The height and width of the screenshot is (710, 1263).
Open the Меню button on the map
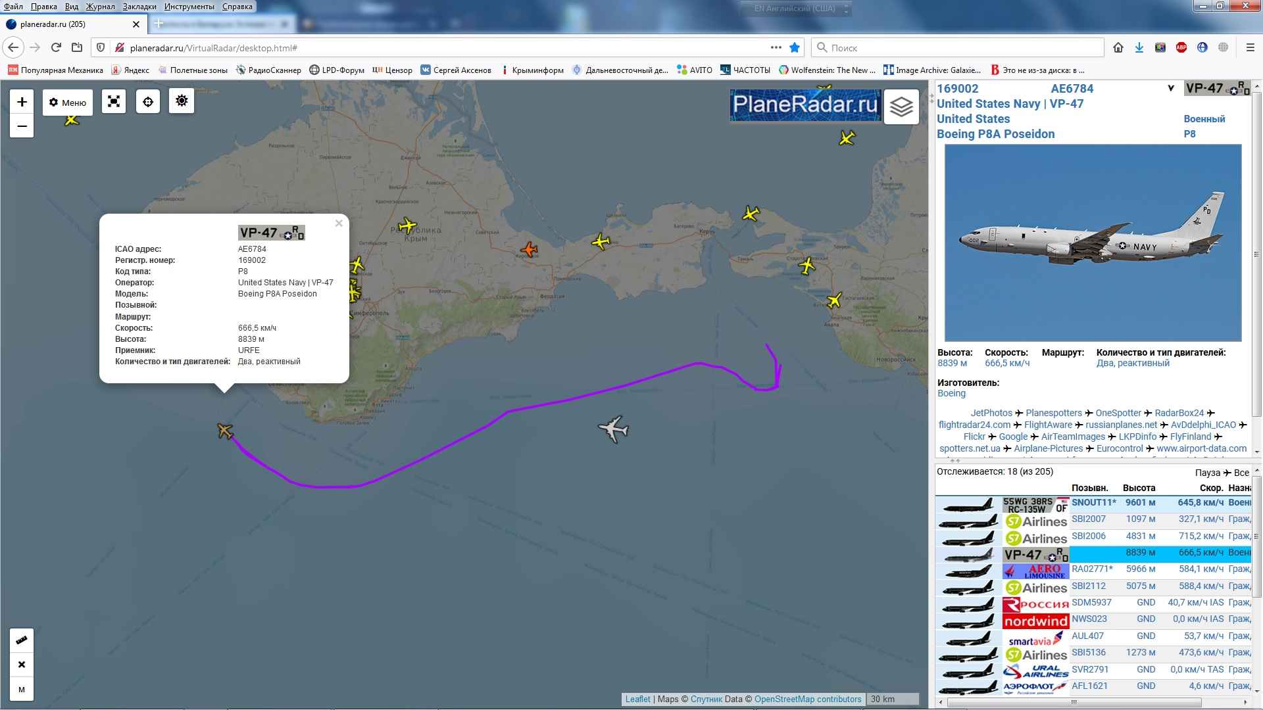68,103
